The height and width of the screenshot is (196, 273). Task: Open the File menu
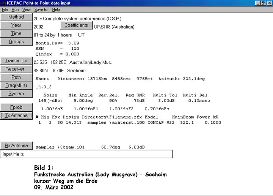point(5,9)
